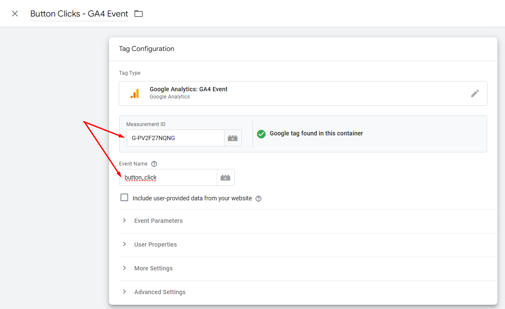
Task: Select the Google Analytics: GA4 Event tag type box
Action: (303, 93)
